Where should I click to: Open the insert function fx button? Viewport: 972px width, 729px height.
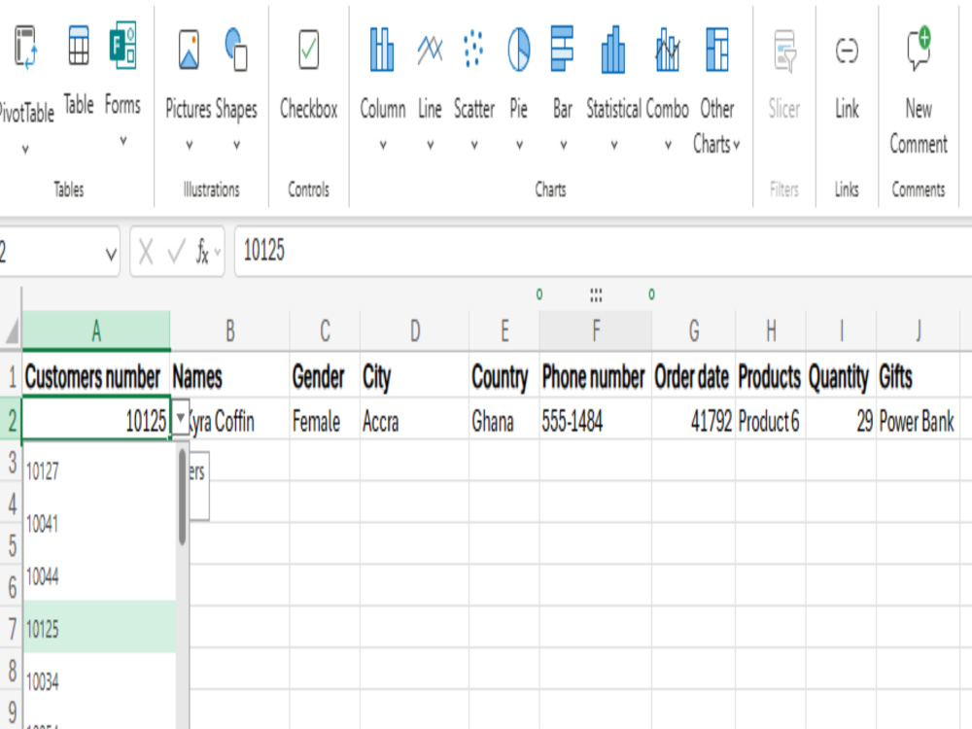point(203,252)
